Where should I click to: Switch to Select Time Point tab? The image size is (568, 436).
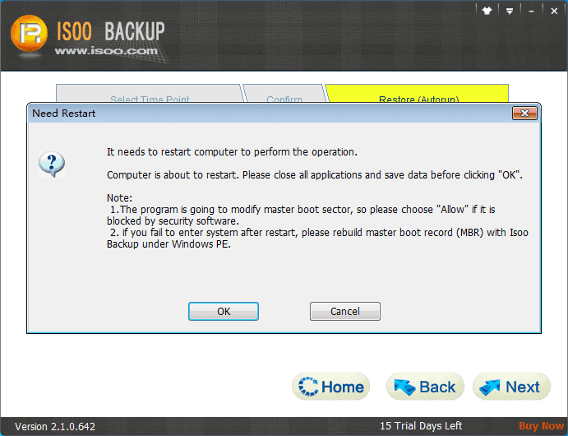point(150,95)
